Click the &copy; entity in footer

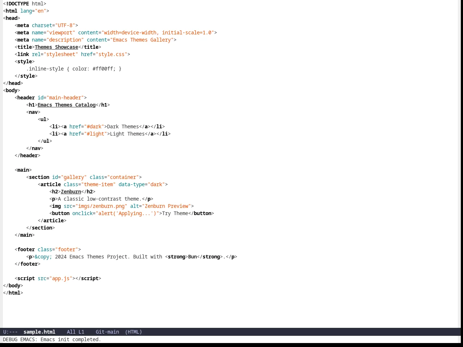coord(43,257)
